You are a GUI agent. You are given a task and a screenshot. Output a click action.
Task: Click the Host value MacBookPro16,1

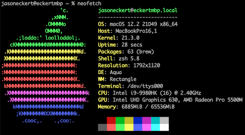136,31
